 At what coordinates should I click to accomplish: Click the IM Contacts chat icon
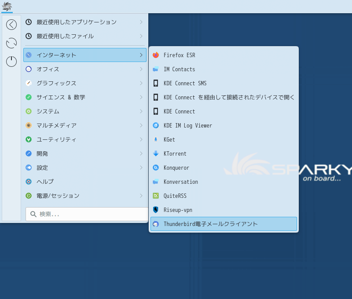click(x=156, y=69)
